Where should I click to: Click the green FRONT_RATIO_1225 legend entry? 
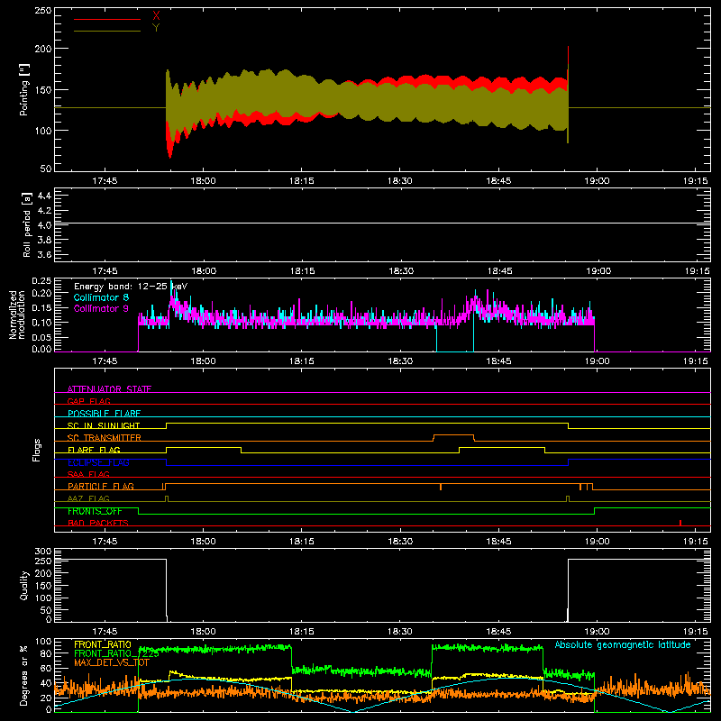coord(116,653)
